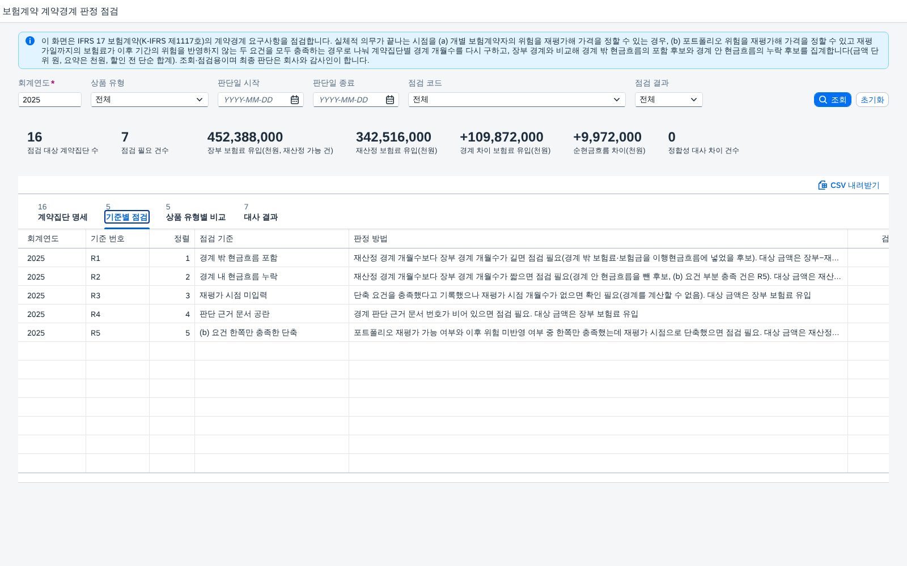Click the 452,388,000 장부 보험료 유입 figure
907x566 pixels.
(245, 137)
